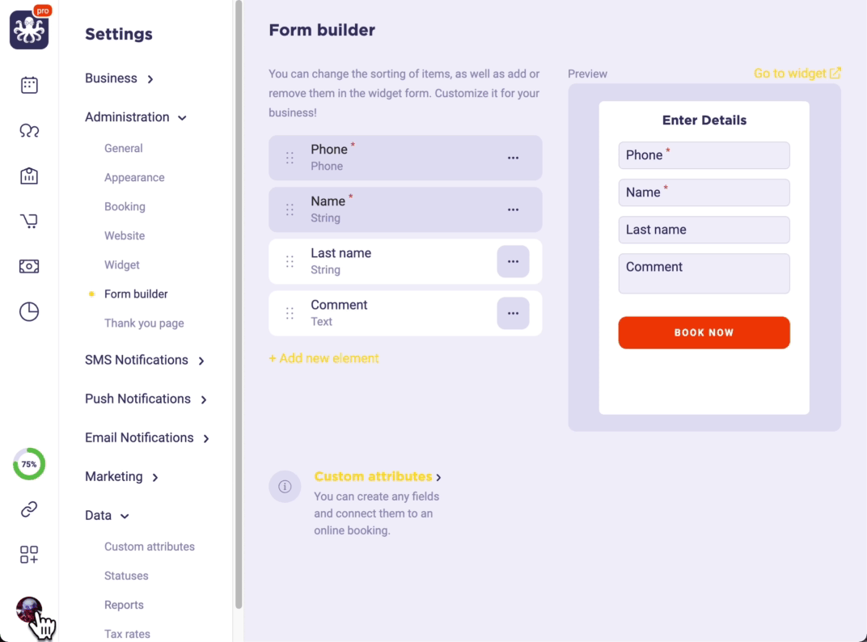Open the three-dot menu for Comment

point(513,313)
